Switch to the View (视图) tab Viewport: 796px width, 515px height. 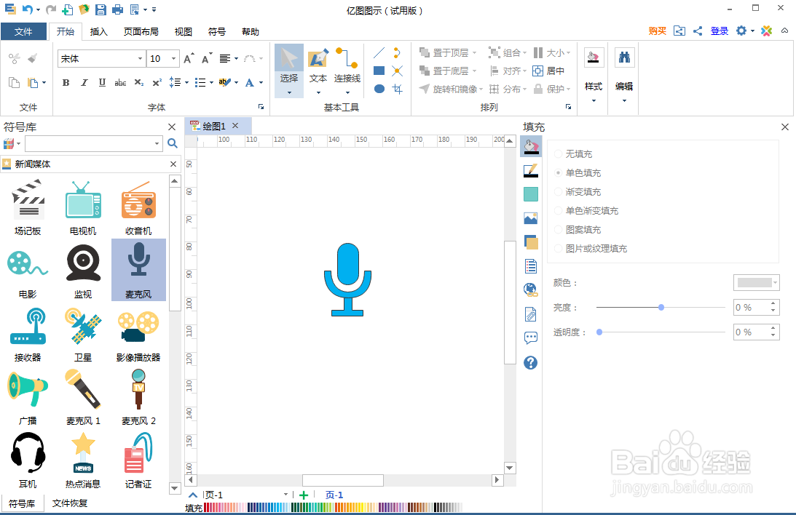[184, 31]
